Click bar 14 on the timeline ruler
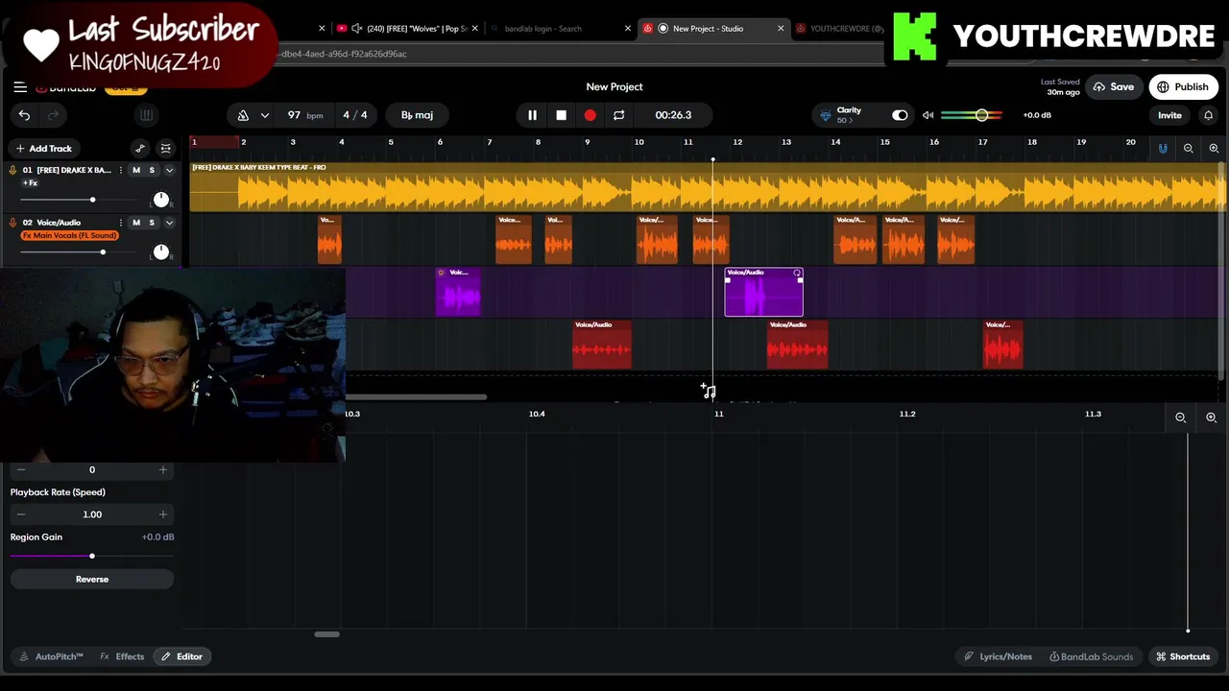The height and width of the screenshot is (691, 1229). click(835, 142)
